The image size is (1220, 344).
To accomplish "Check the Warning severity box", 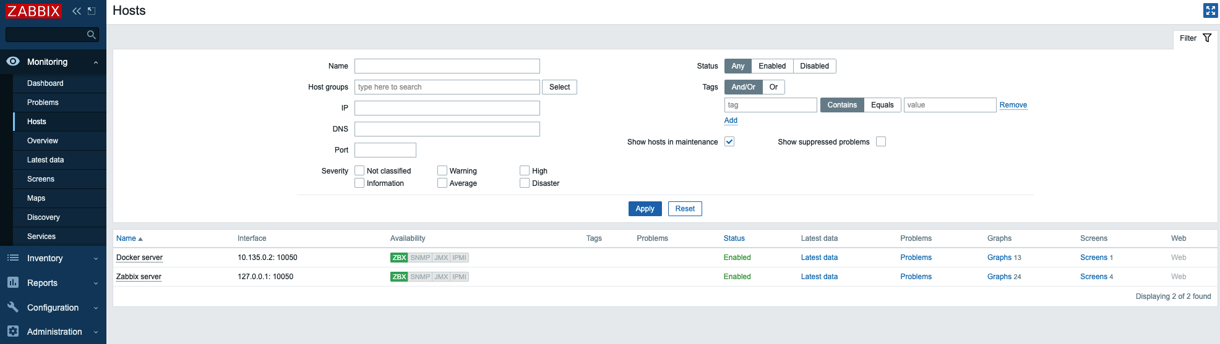I will click(x=442, y=170).
